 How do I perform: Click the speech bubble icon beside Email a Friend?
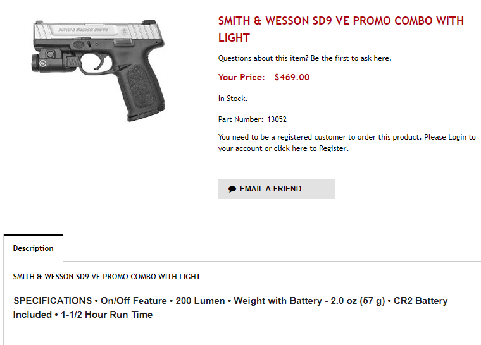[232, 189]
